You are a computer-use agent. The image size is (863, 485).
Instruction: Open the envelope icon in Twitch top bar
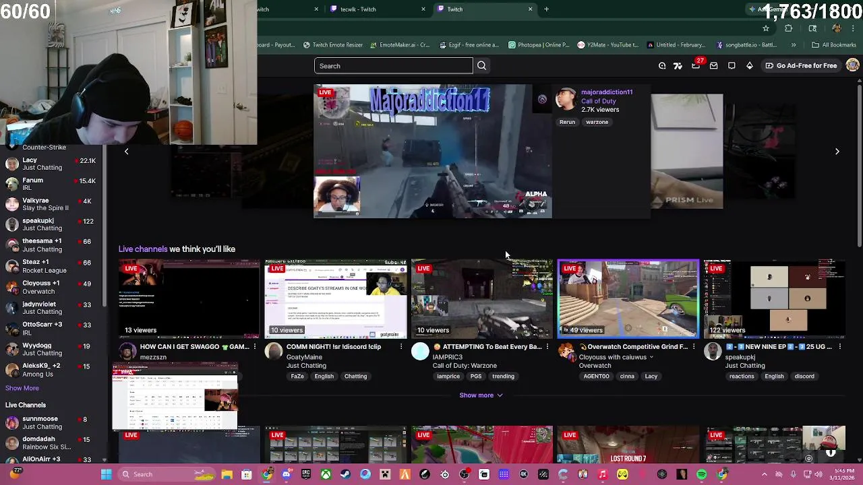point(713,66)
